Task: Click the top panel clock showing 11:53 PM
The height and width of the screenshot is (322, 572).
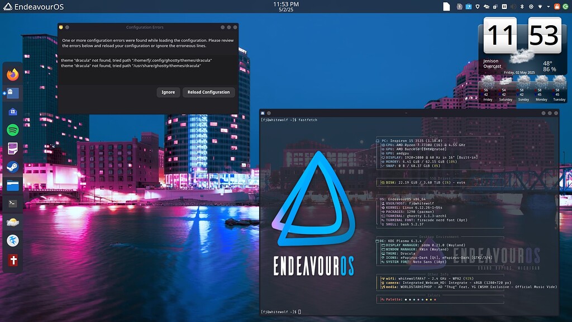Action: (x=286, y=7)
